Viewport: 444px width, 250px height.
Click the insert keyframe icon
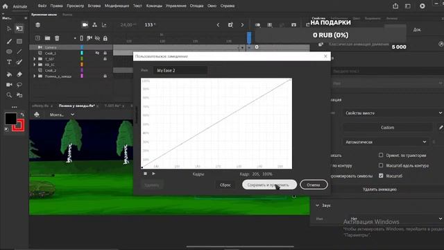point(230,25)
